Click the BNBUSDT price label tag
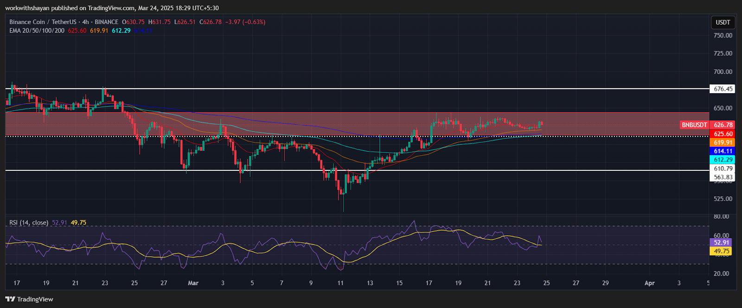742x308 pixels. [x=694, y=125]
